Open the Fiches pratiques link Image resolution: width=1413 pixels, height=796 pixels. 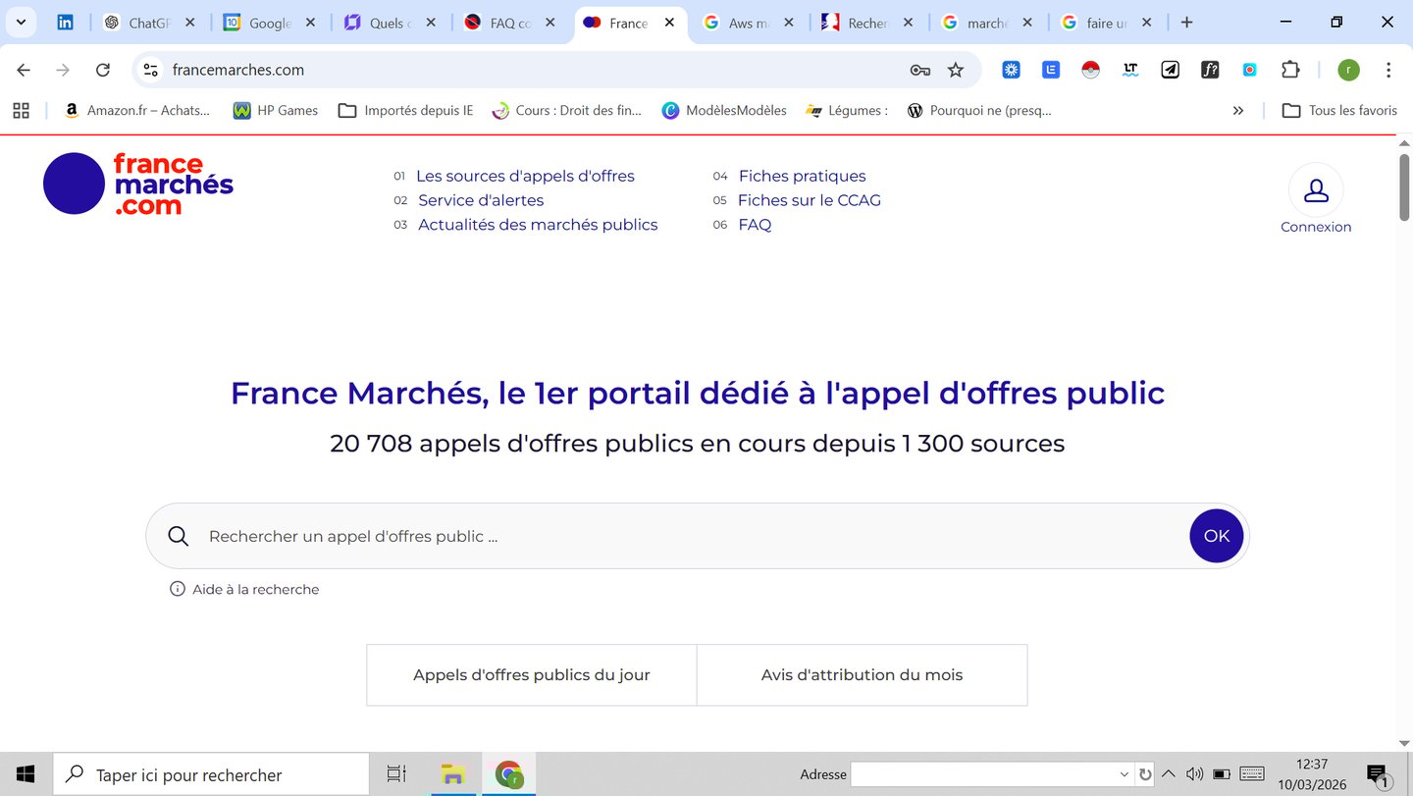coord(802,176)
